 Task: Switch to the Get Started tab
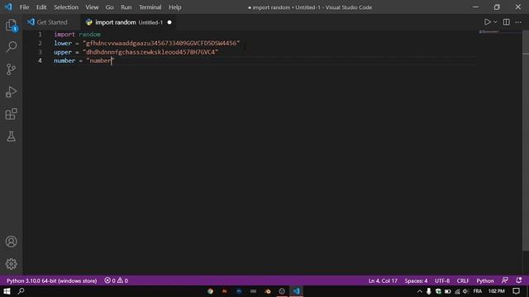[x=52, y=22]
